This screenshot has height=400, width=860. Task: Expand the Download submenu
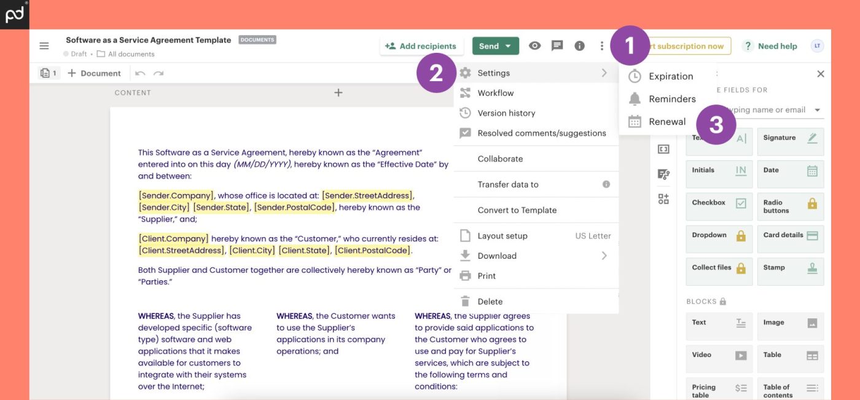(604, 255)
